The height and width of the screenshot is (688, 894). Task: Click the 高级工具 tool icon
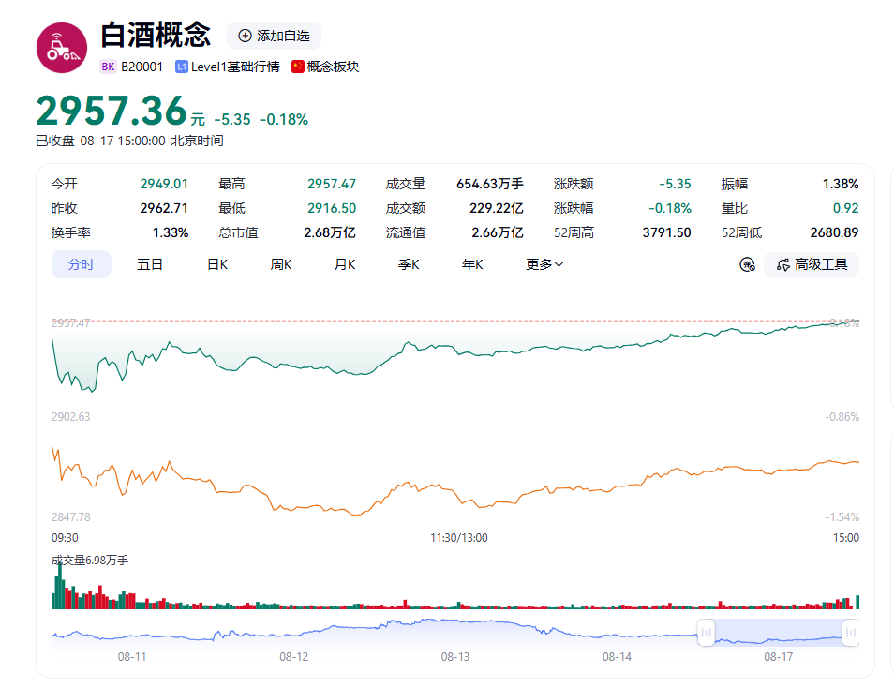pos(782,264)
